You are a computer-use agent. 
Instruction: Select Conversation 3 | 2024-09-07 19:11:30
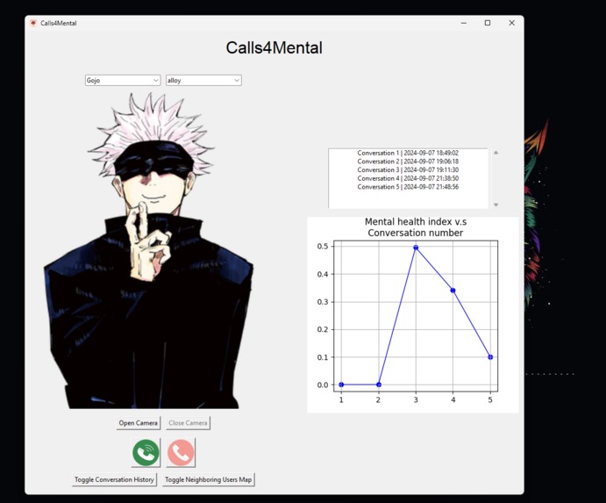coord(408,169)
